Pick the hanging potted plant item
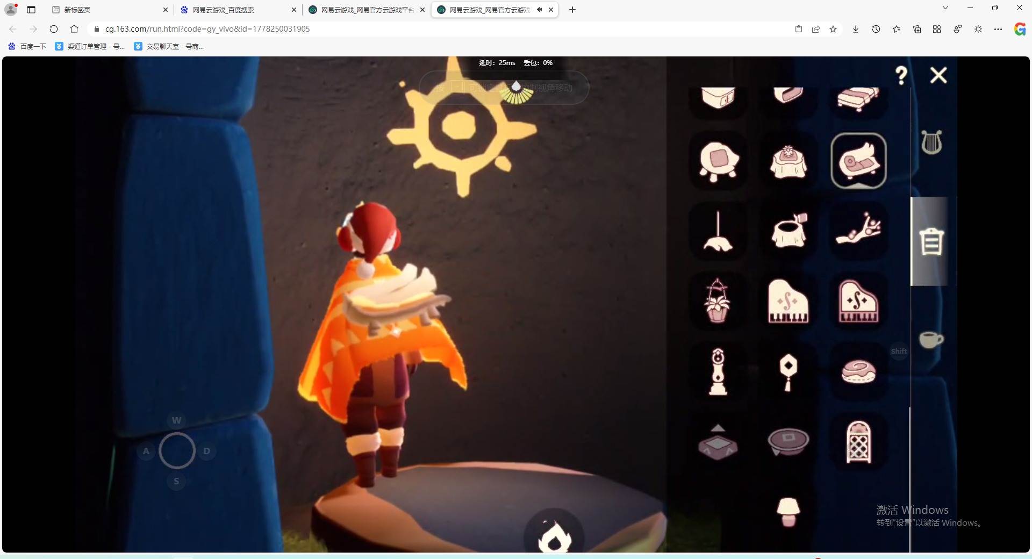1032x559 pixels. coord(719,301)
